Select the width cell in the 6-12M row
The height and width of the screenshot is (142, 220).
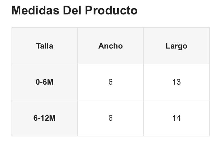(x=110, y=118)
